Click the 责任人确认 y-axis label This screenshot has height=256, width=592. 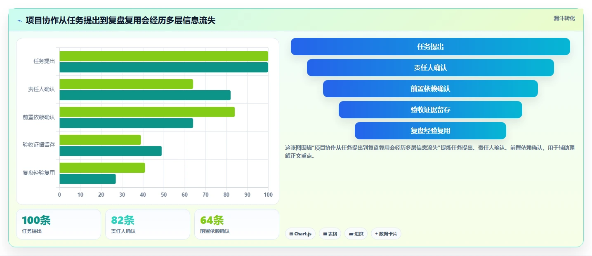click(x=41, y=89)
